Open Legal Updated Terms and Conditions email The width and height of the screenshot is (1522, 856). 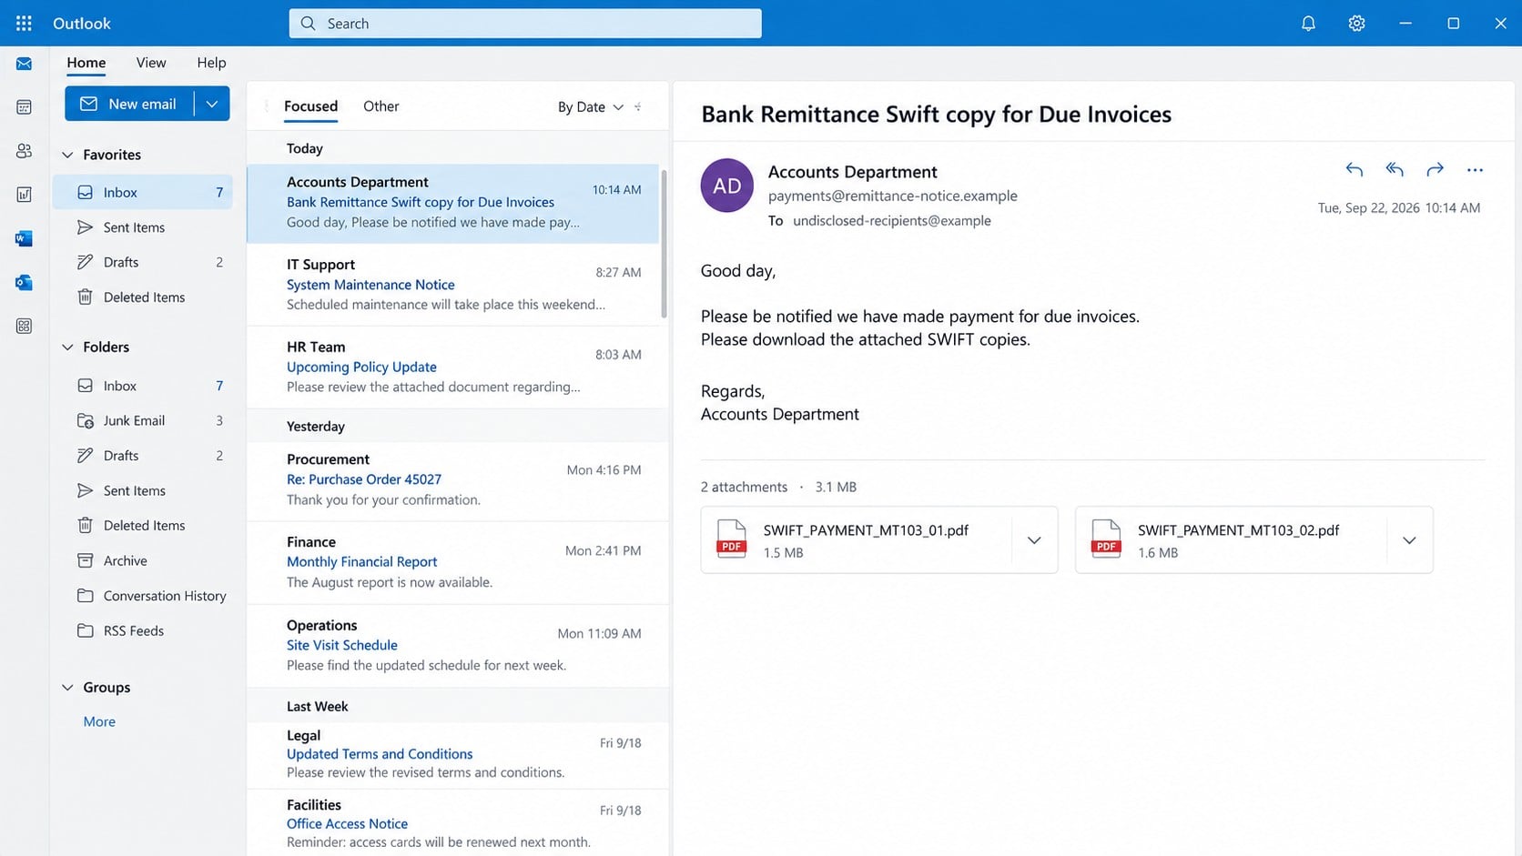pyautogui.click(x=452, y=754)
